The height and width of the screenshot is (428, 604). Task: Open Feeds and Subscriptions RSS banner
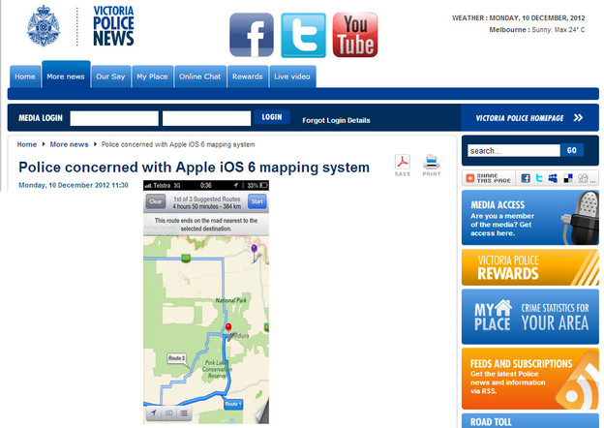point(530,379)
